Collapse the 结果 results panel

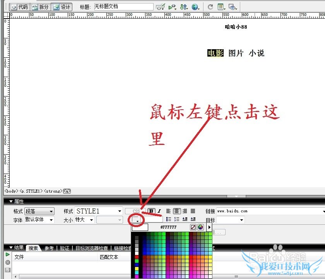point(11,248)
